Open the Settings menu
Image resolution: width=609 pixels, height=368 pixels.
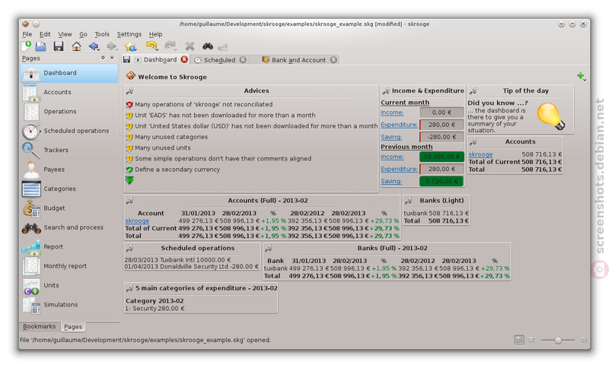pos(129,34)
